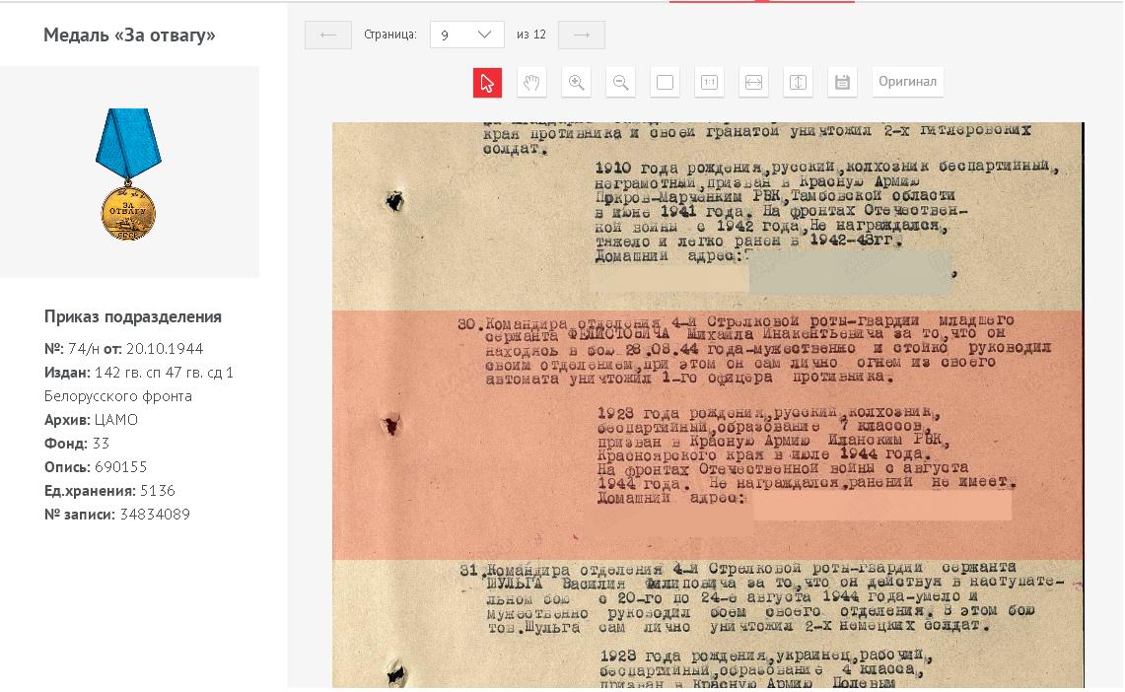This screenshot has height=692, width=1125.
Task: Fit document to width
Action: pyautogui.click(x=753, y=83)
